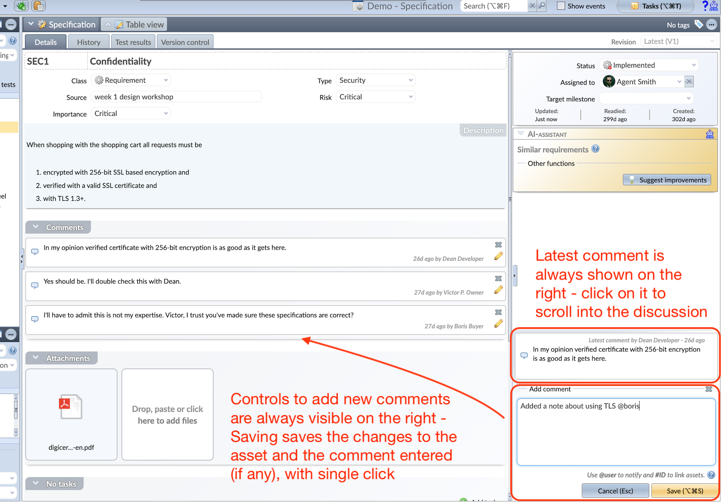This screenshot has width=721, height=502.
Task: Open help for Similar requirements
Action: pos(595,149)
